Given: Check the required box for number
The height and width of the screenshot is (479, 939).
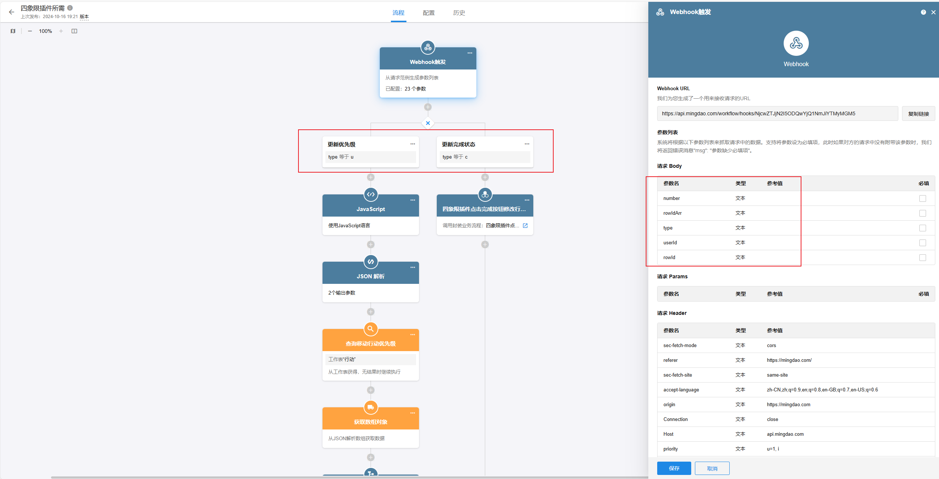Looking at the screenshot, I should click(x=923, y=198).
